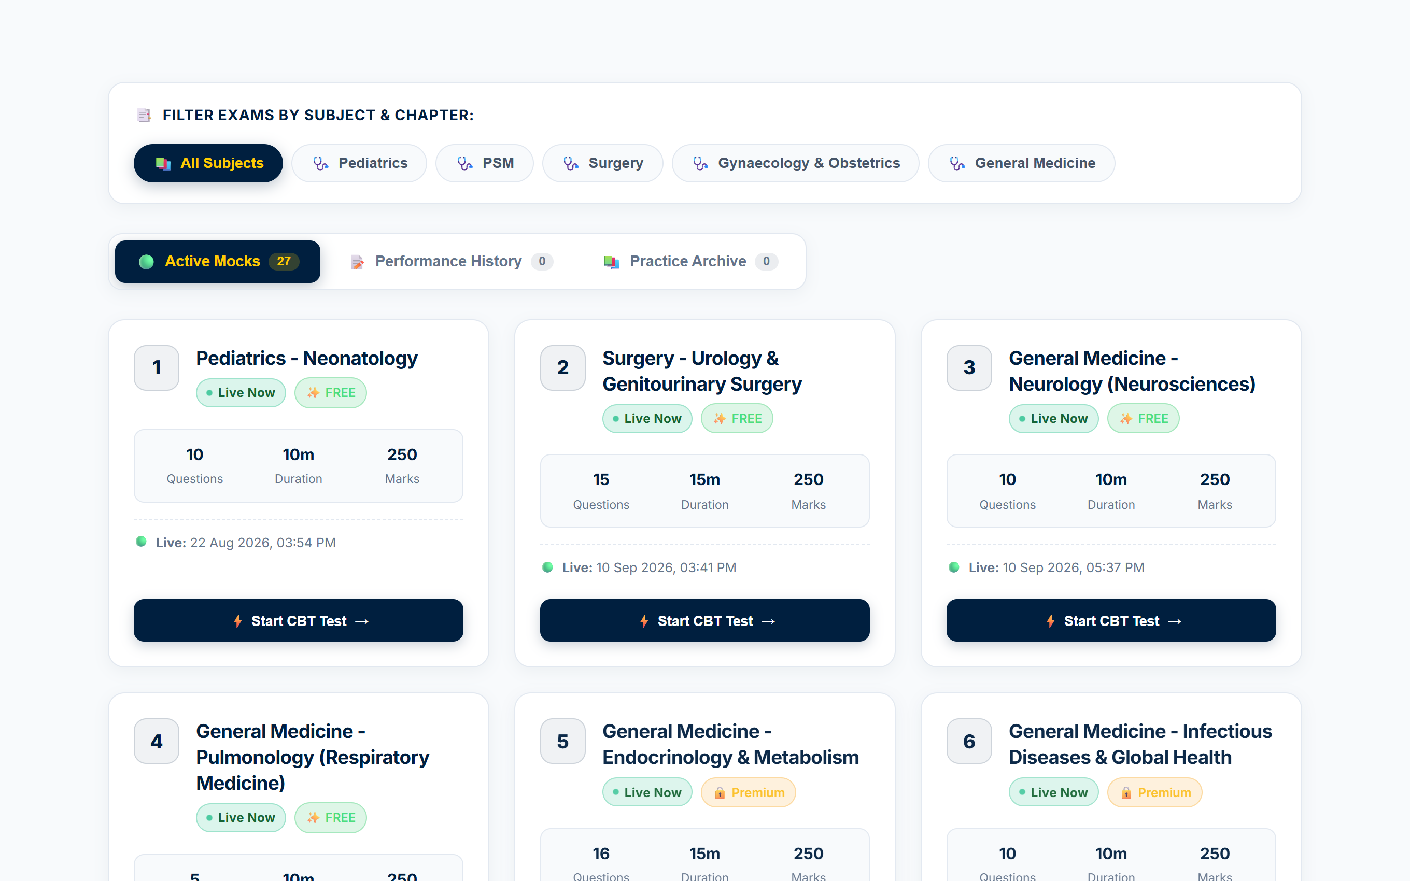Open the Pediatrics - Neonatology title
1410x881 pixels.
[x=306, y=358]
